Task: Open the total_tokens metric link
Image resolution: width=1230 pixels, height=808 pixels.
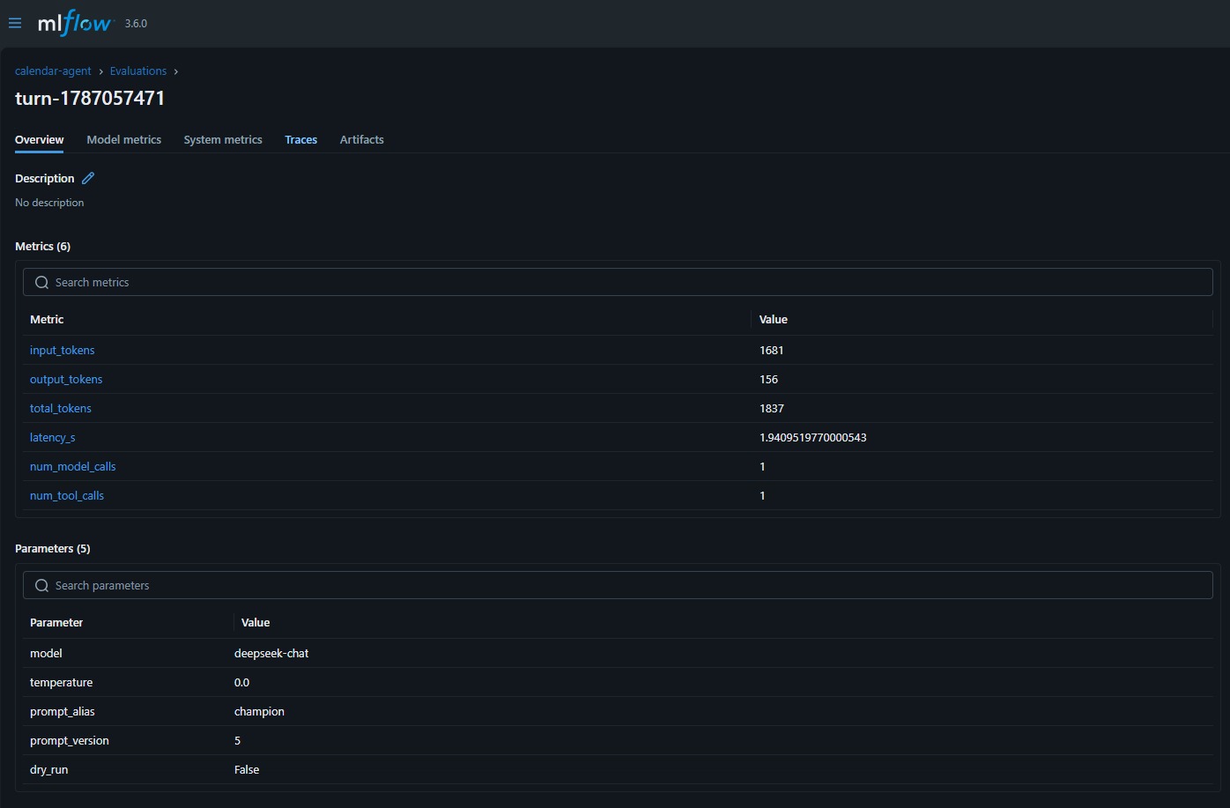Action: (x=61, y=408)
